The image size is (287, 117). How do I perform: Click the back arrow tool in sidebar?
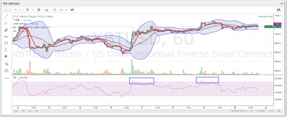click(x=6, y=56)
